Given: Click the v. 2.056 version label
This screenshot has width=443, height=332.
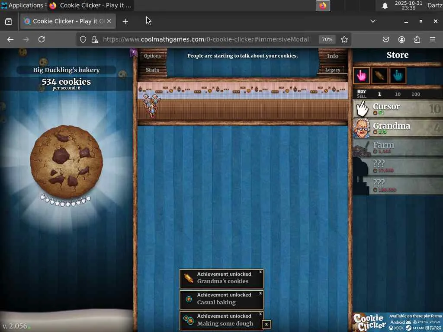Looking at the screenshot, I should 15,326.
